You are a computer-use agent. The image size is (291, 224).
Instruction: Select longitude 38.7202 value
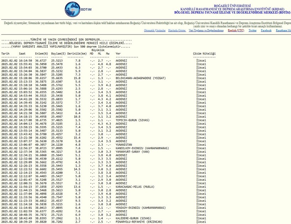pos(57,222)
